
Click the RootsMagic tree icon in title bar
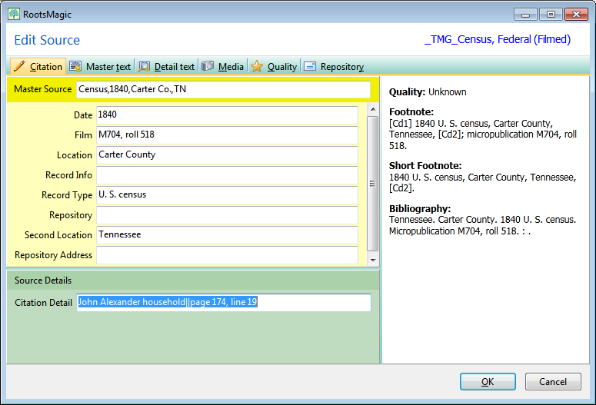tap(14, 14)
